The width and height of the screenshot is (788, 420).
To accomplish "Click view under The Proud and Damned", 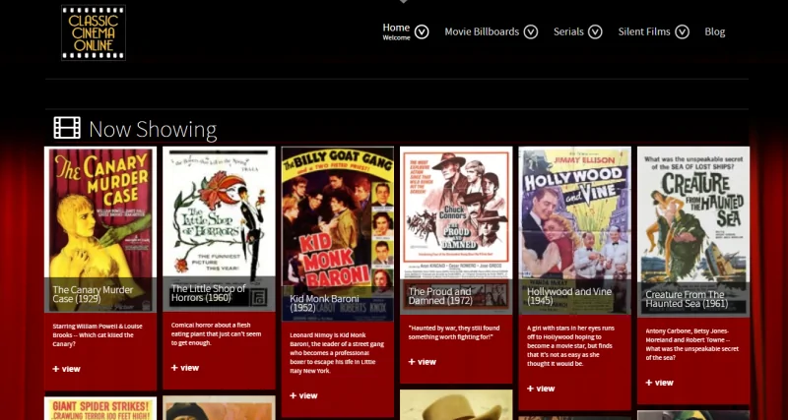I will click(423, 362).
